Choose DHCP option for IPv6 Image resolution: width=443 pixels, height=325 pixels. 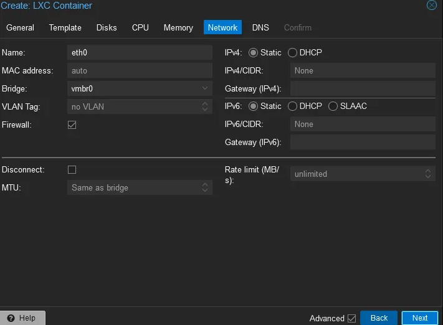(293, 106)
